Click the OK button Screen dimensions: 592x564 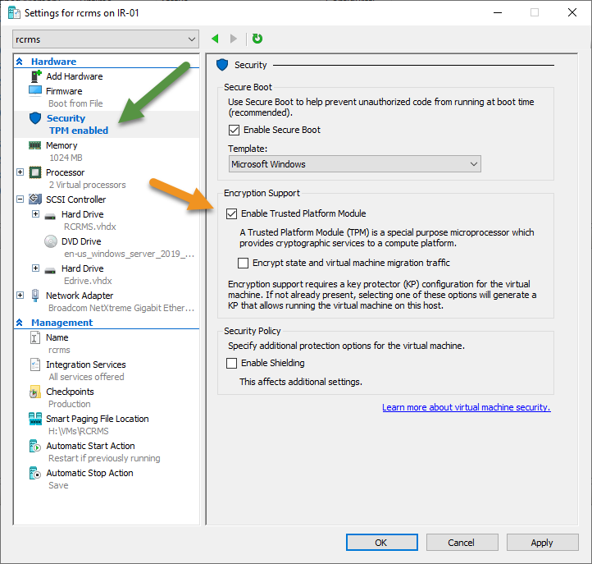pos(382,543)
